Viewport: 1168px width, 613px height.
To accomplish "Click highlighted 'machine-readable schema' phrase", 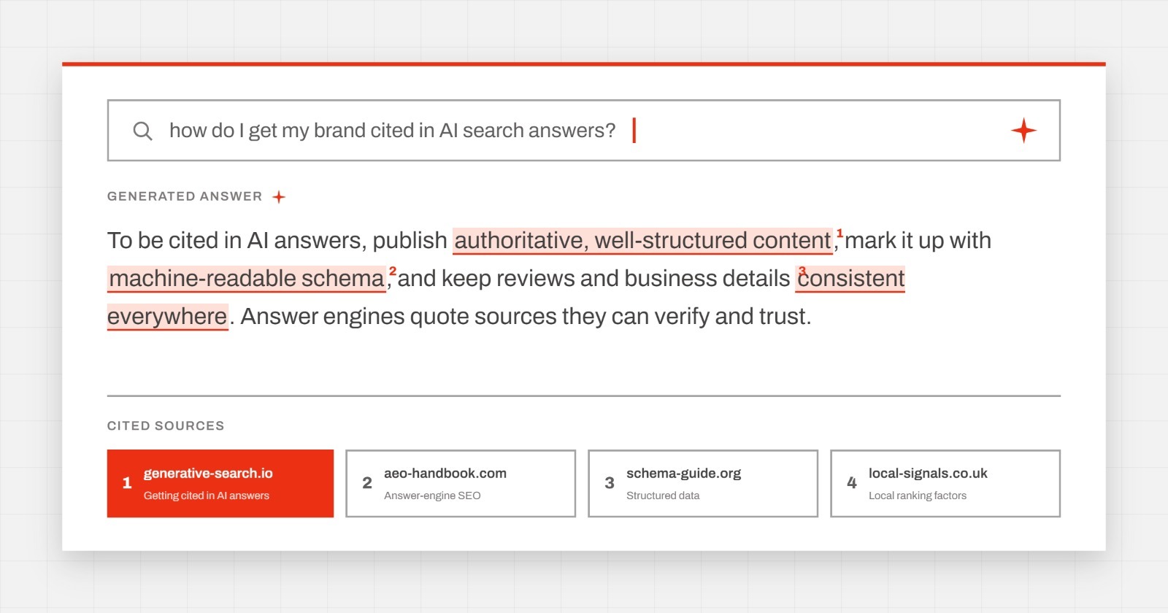I will pos(247,279).
